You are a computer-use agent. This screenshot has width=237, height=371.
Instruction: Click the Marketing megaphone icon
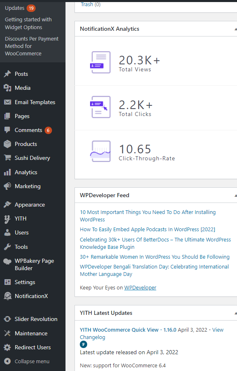click(x=7, y=186)
